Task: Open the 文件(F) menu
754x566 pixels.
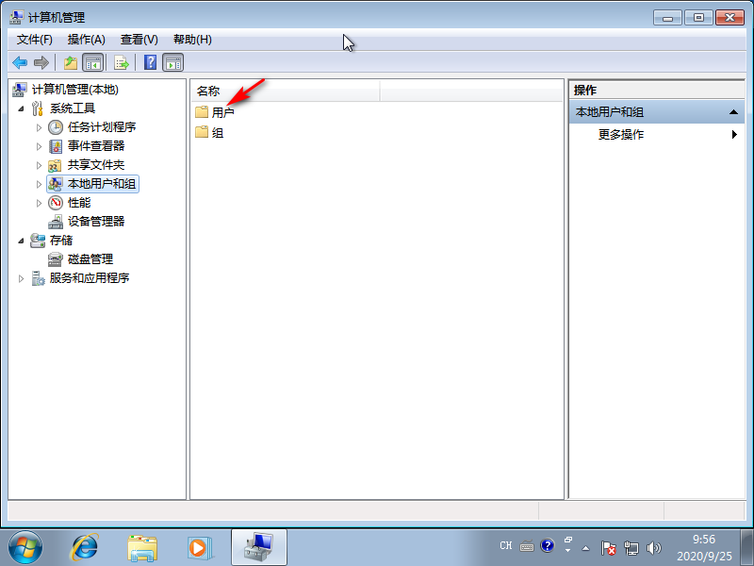Action: (34, 39)
